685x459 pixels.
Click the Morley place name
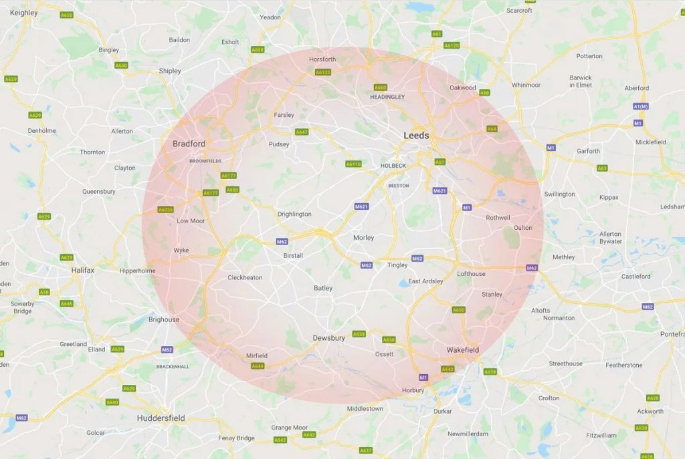363,238
